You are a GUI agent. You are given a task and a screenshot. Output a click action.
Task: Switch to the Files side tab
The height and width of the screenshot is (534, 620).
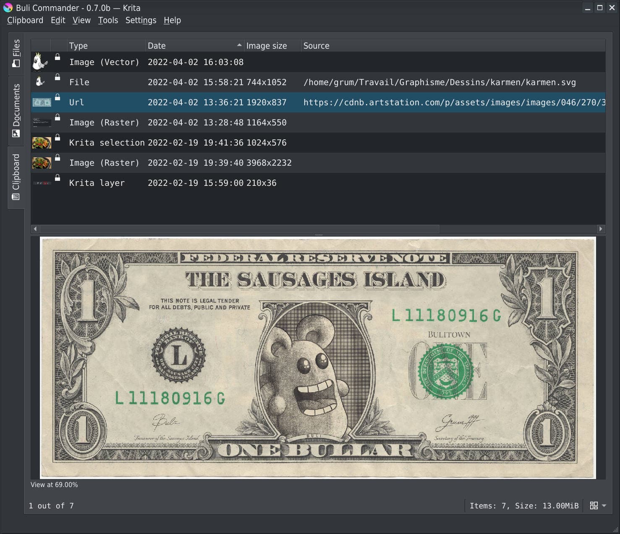pos(16,53)
